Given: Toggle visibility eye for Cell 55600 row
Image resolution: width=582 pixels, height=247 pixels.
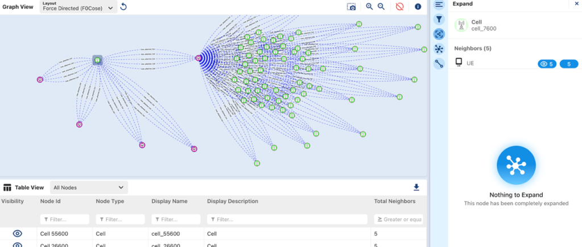Looking at the screenshot, I should pos(18,233).
